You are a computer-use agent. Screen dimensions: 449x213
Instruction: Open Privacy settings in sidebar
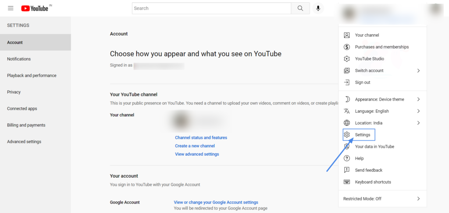pyautogui.click(x=14, y=92)
